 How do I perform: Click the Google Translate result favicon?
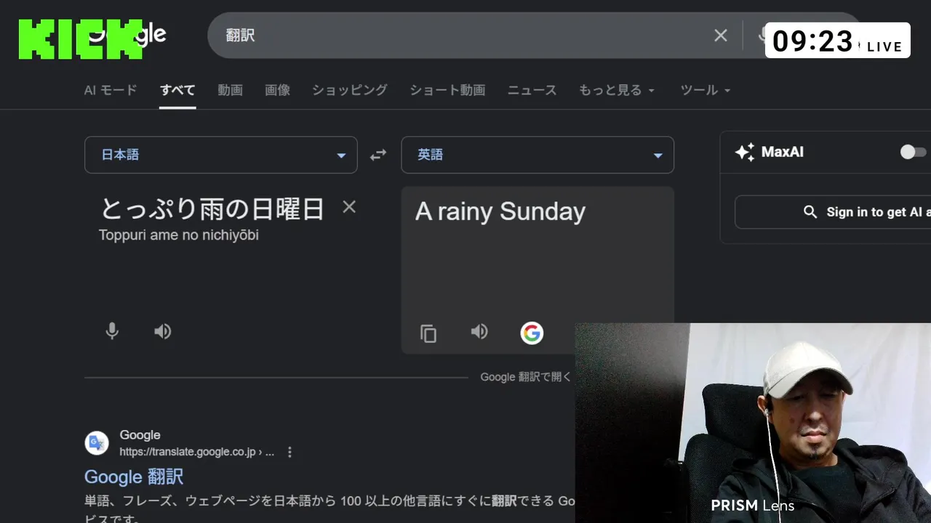click(x=97, y=443)
